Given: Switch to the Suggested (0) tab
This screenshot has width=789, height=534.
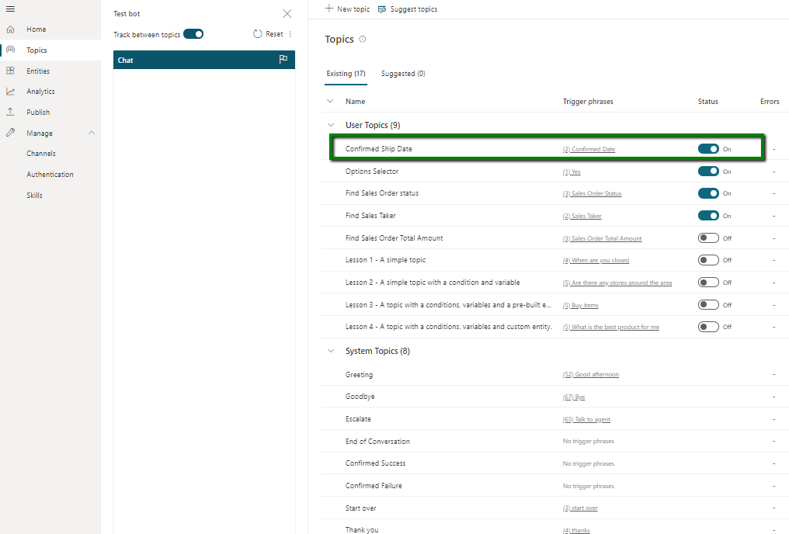Looking at the screenshot, I should pyautogui.click(x=402, y=74).
